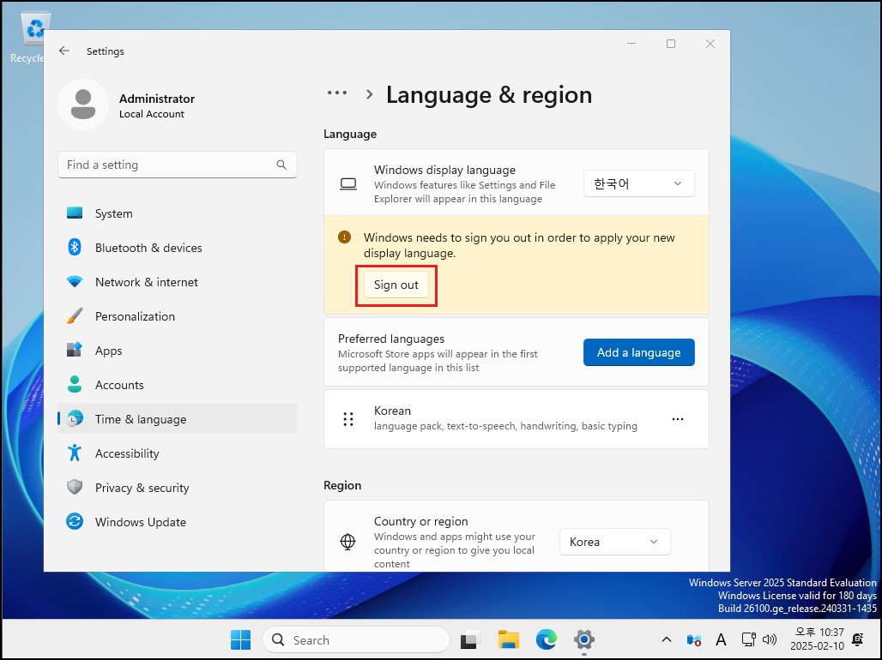Minimize the Settings window
The width and height of the screenshot is (882, 660).
tap(631, 44)
